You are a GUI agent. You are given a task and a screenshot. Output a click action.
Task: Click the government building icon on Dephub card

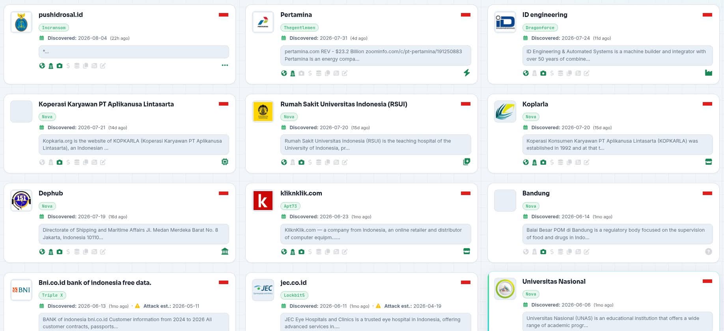point(225,251)
